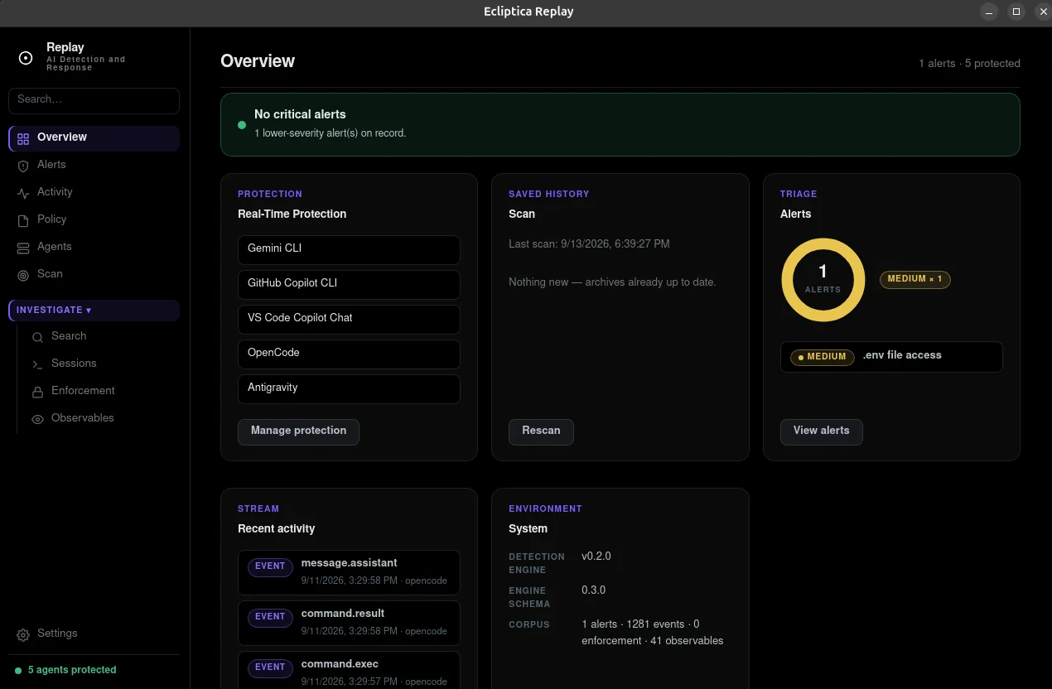Open Enforcement under Investigate
The height and width of the screenshot is (689, 1052).
point(101,391)
